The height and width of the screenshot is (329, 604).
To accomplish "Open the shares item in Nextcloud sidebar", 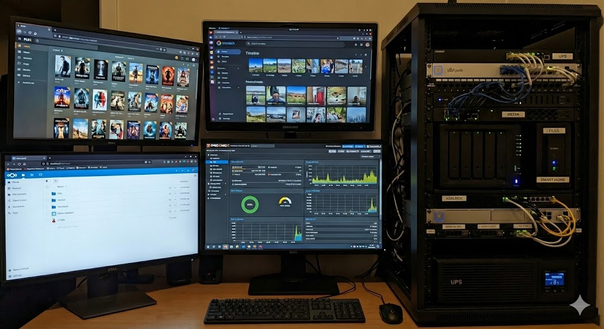I will point(18,200).
